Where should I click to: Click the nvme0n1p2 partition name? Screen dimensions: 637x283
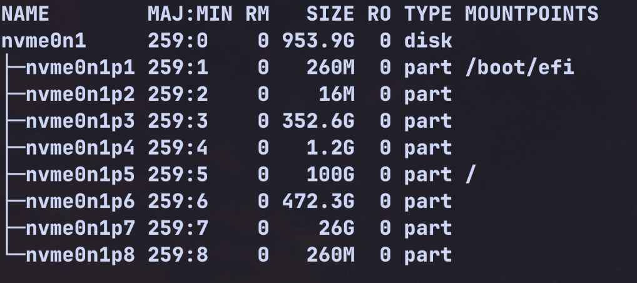(x=79, y=95)
